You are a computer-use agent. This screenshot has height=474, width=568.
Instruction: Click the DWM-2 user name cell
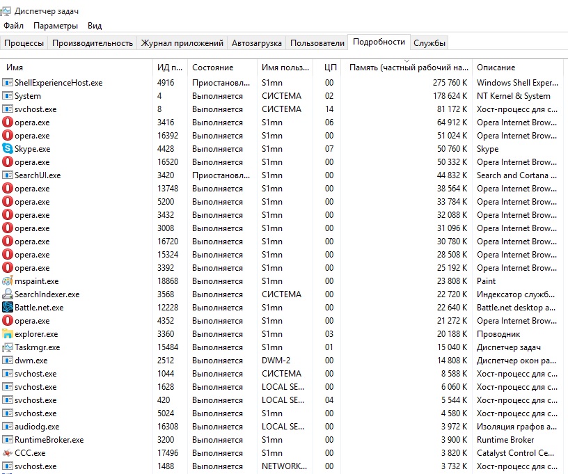tap(276, 361)
